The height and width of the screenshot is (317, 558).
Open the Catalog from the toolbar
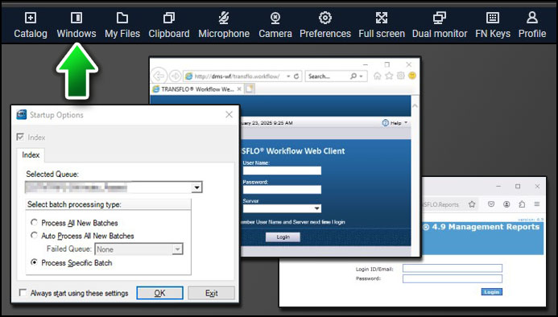click(31, 25)
